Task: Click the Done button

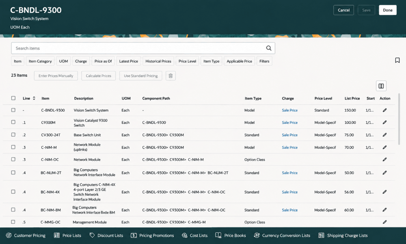Action: pyautogui.click(x=388, y=10)
